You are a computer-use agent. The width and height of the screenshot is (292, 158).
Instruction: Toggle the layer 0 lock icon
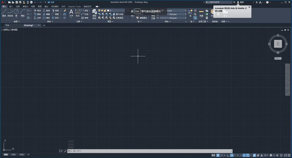(105, 11)
